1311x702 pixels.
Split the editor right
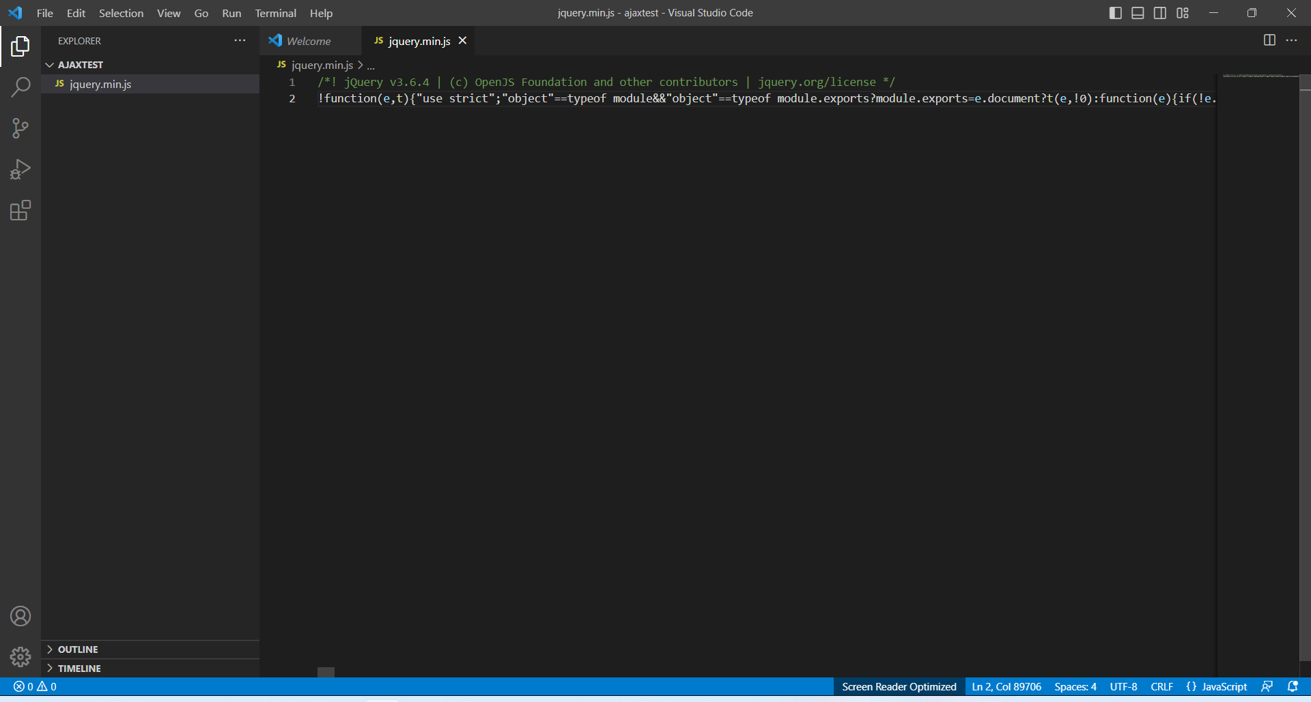click(x=1269, y=40)
